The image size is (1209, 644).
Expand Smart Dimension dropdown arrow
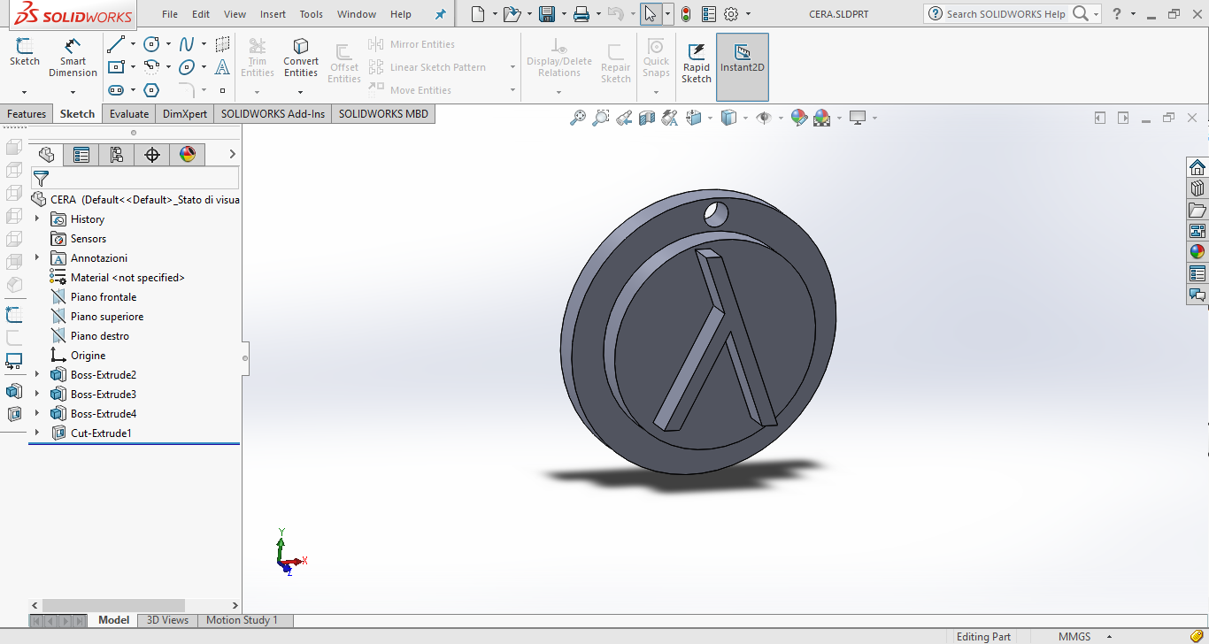coord(73,91)
